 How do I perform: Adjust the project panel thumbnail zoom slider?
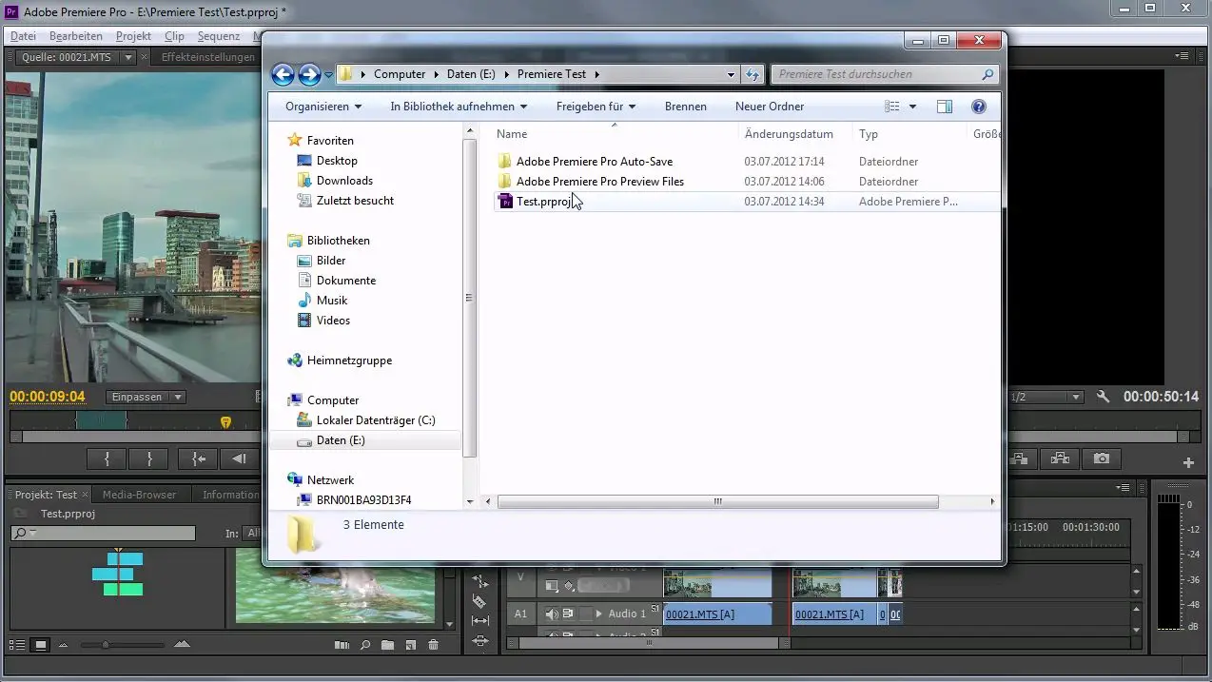tap(105, 645)
